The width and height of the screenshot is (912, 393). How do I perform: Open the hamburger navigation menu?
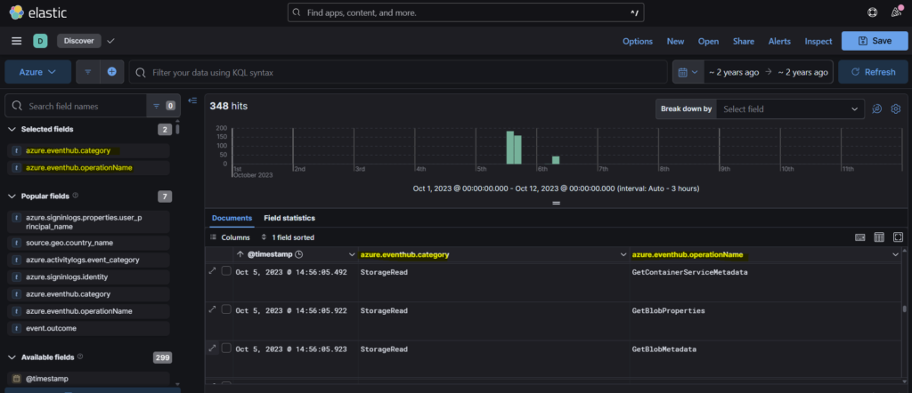[16, 41]
